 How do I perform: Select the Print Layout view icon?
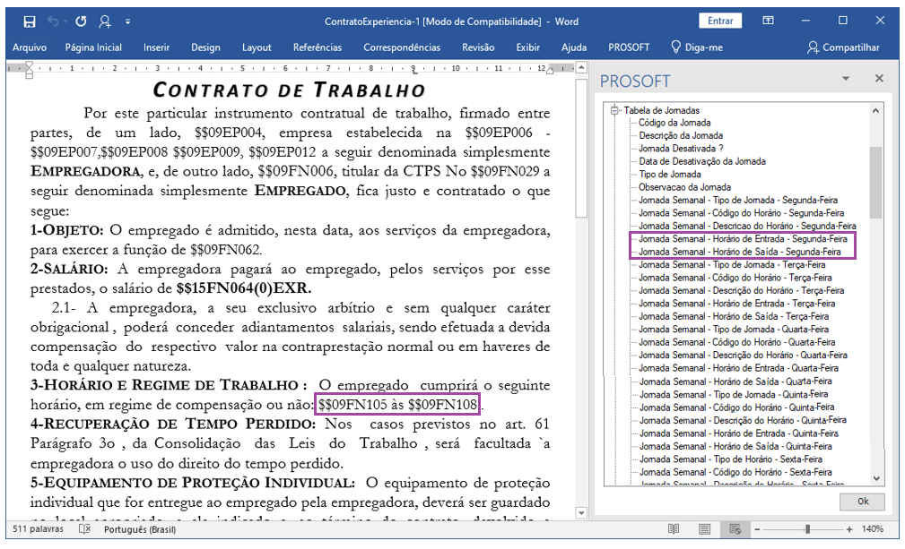704,528
